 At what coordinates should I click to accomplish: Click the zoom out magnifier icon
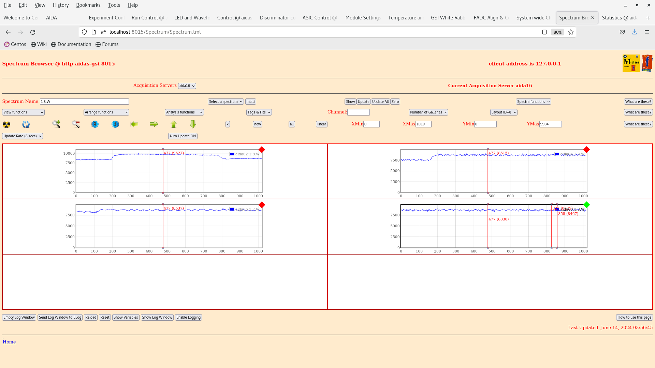[76, 124]
